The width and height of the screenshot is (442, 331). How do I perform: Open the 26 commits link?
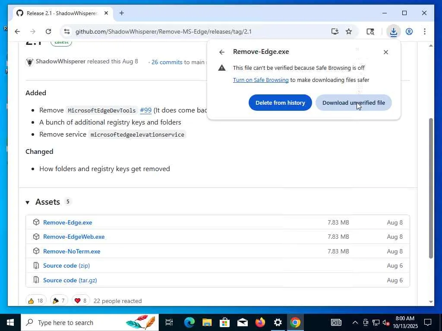(167, 62)
